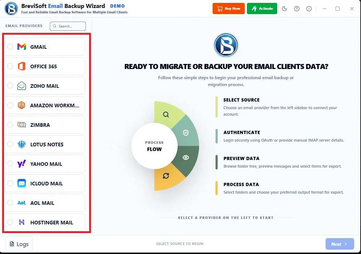Click the iCloud Mail envelope icon
This screenshot has width=361, height=254.
point(22,183)
